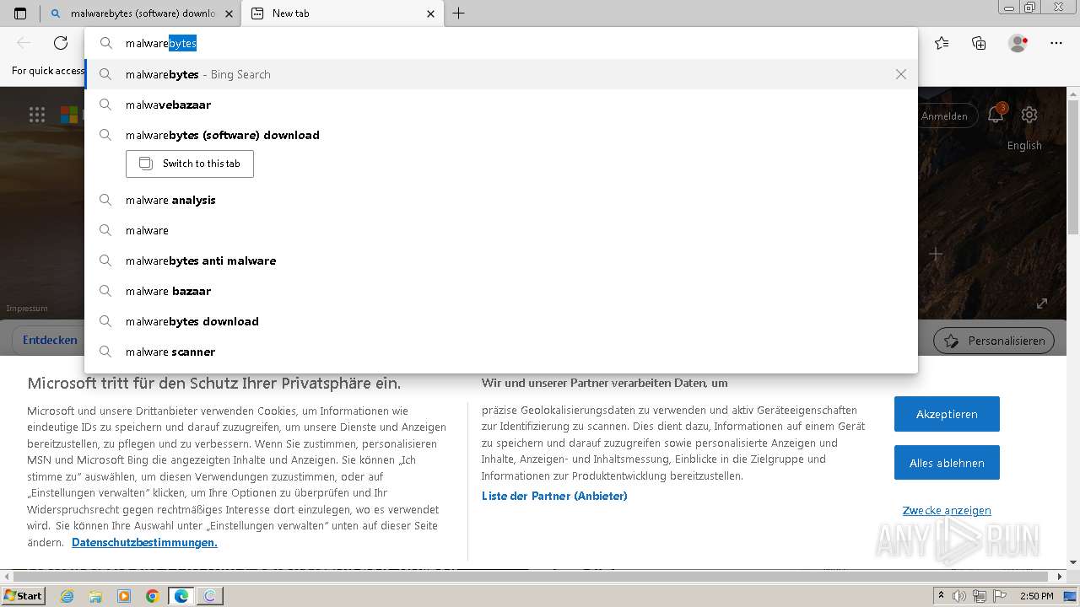This screenshot has width=1080, height=607.
Task: Select the malwarebytes (software) download suggestion
Action: pos(501,135)
